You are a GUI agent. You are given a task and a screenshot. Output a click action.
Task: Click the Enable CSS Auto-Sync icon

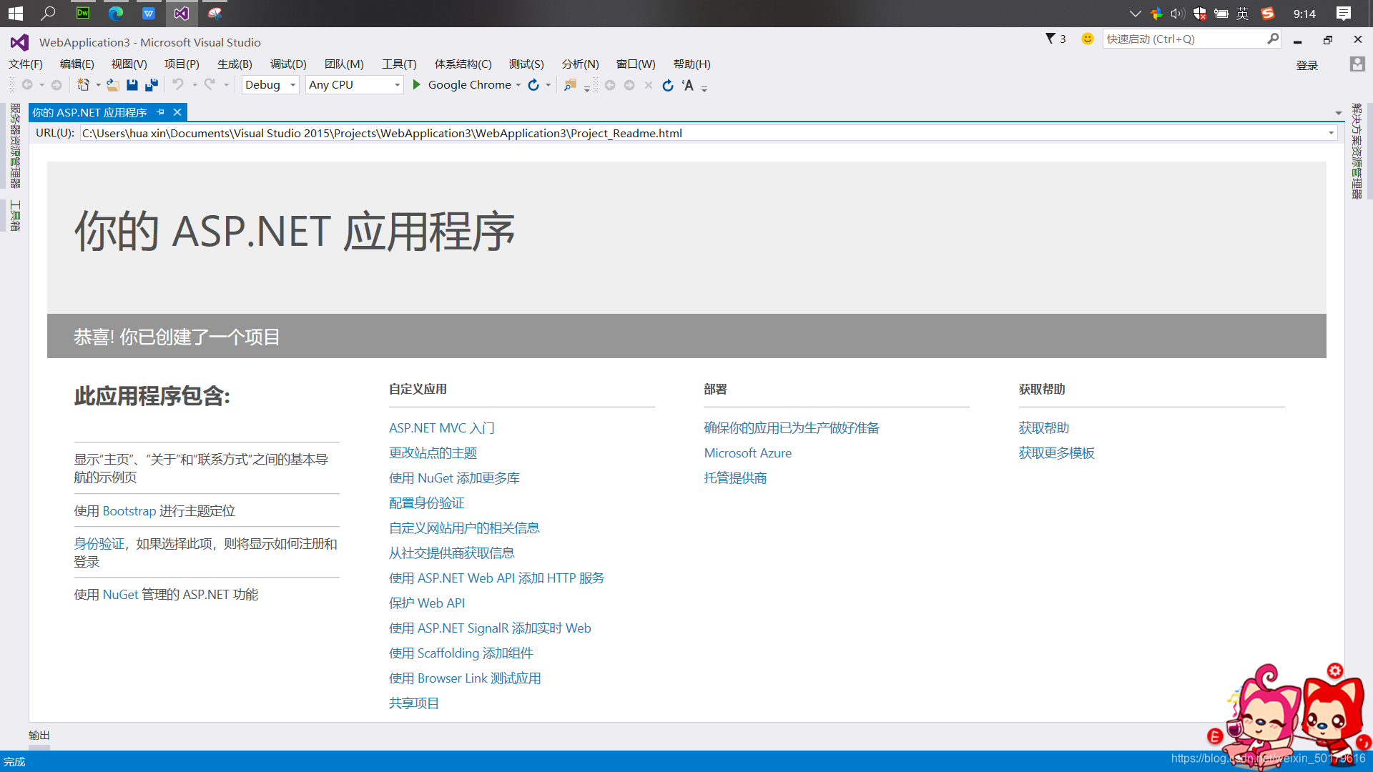coord(689,85)
